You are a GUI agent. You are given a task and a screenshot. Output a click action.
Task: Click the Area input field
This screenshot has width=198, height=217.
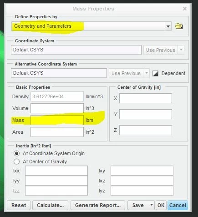point(57,132)
